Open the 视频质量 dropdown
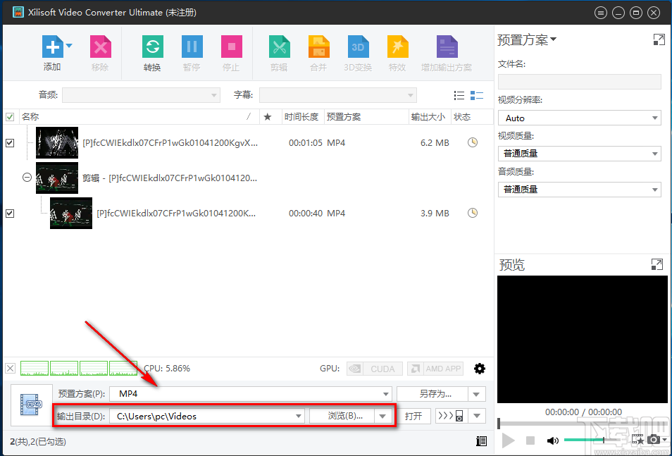672x456 pixels. 580,153
